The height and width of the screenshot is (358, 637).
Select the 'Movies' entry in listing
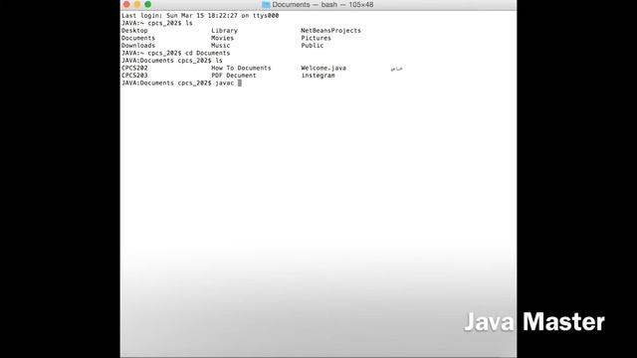(222, 38)
